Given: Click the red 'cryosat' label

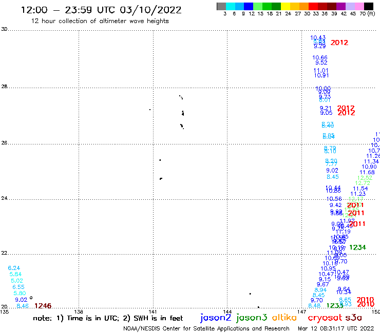Looking at the screenshot, I should pos(325,318).
